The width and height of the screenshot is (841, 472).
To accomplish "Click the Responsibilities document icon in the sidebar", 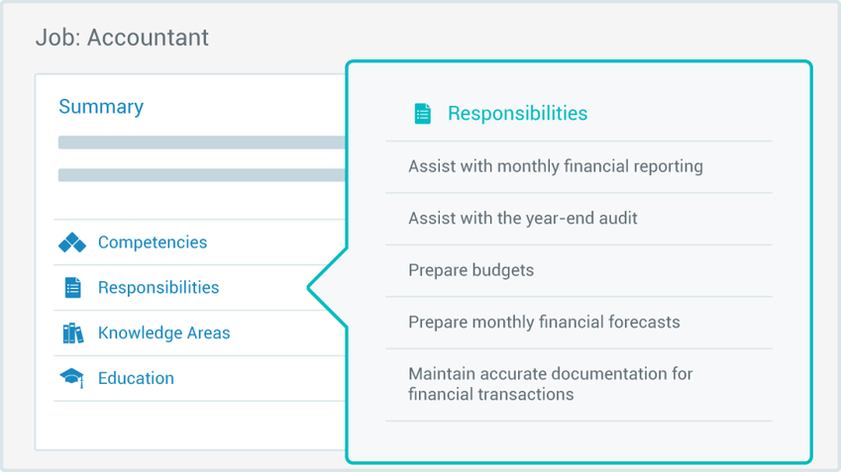I will point(72,288).
